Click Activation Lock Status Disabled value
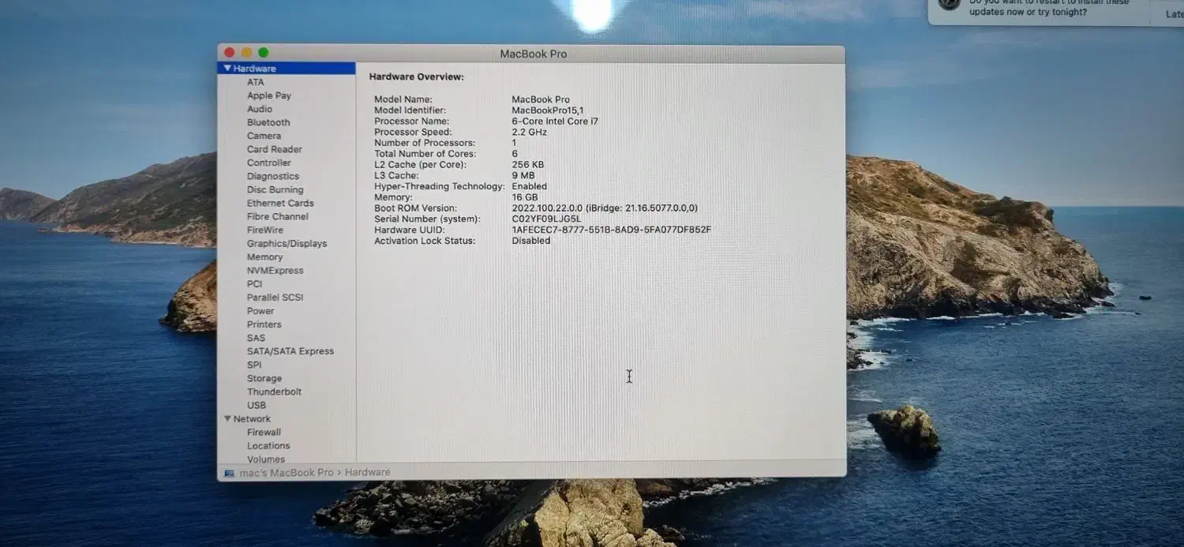 click(530, 241)
